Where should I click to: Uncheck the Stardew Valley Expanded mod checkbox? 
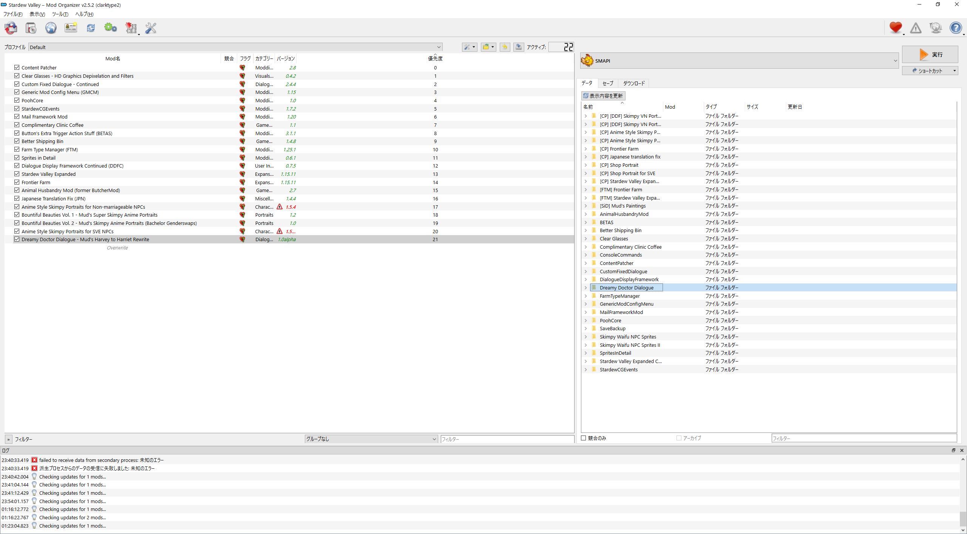point(17,174)
